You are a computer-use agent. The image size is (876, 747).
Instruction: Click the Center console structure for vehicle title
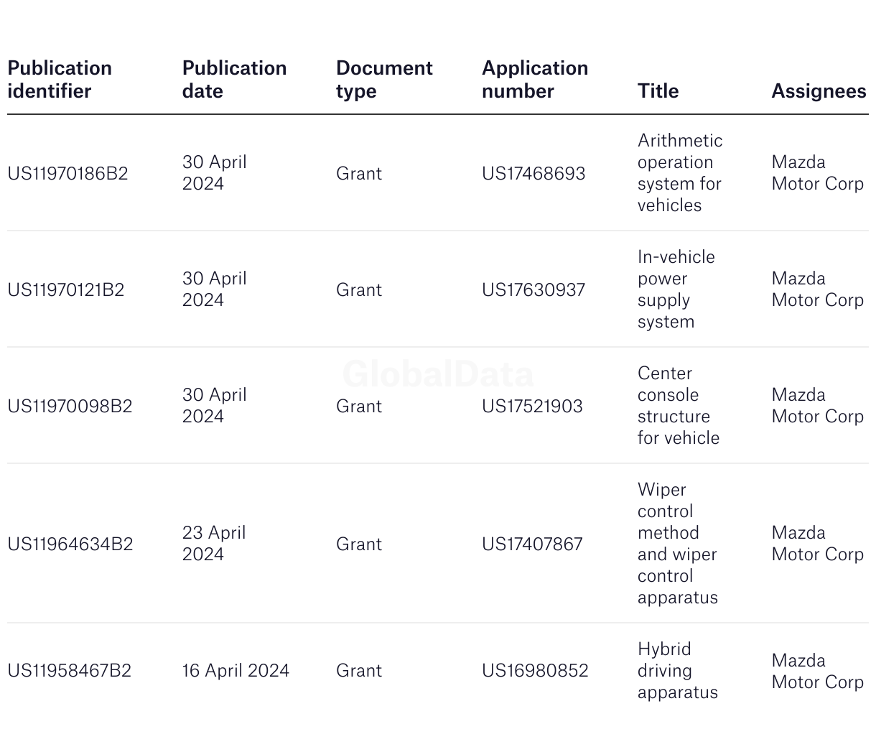[x=679, y=406]
